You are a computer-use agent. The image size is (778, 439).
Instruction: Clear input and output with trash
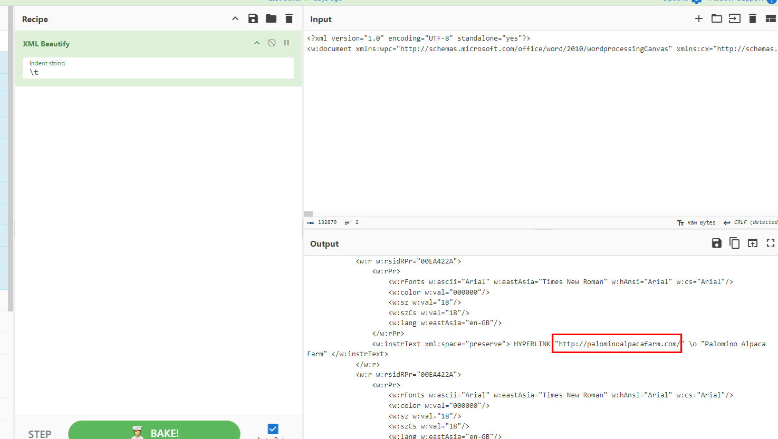click(753, 19)
